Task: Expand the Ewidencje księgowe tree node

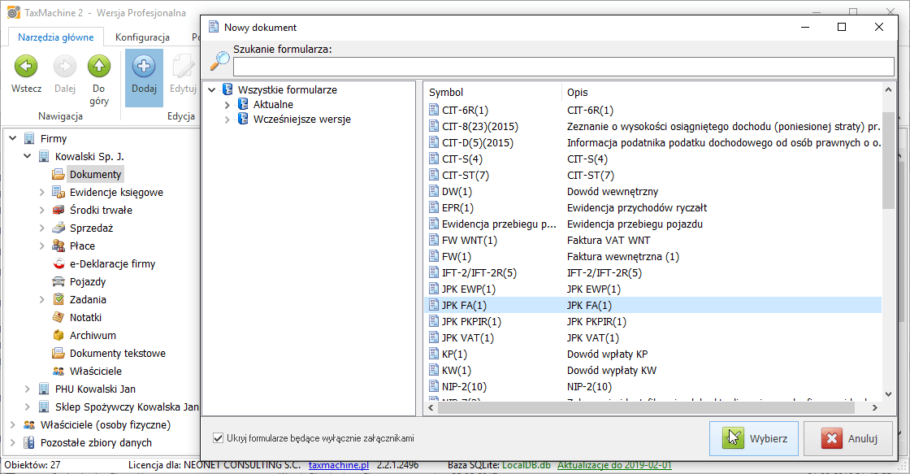Action: click(x=42, y=193)
